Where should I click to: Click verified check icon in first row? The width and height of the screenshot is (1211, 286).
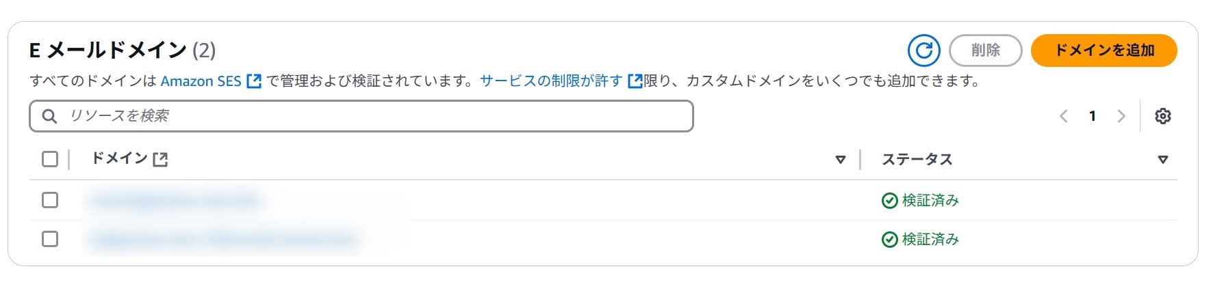coord(889,201)
